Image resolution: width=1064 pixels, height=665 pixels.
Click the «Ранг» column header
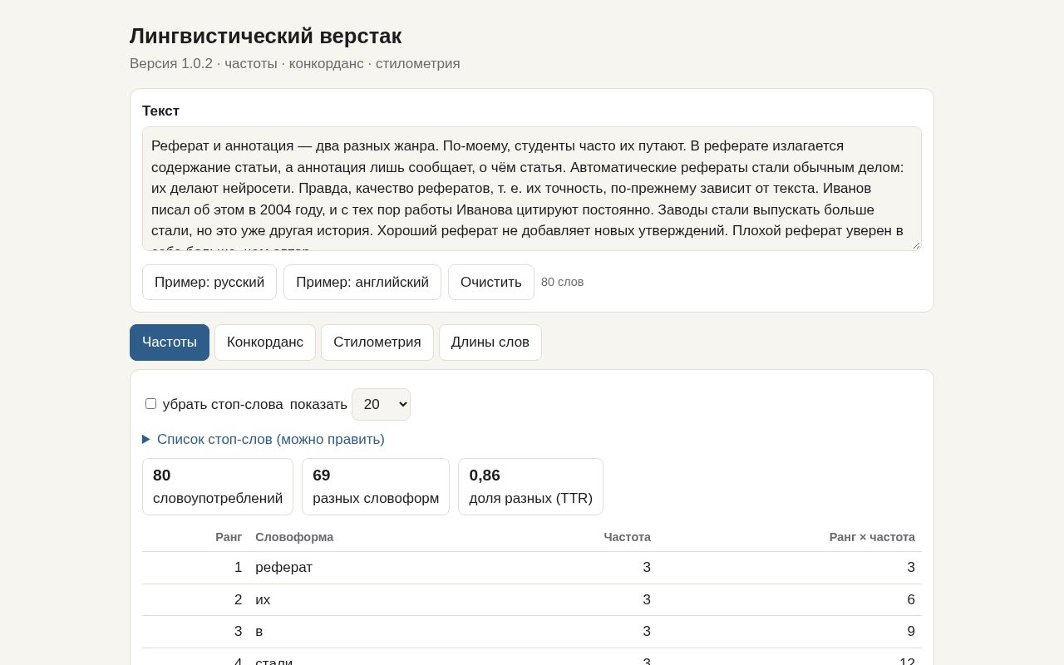tap(229, 537)
